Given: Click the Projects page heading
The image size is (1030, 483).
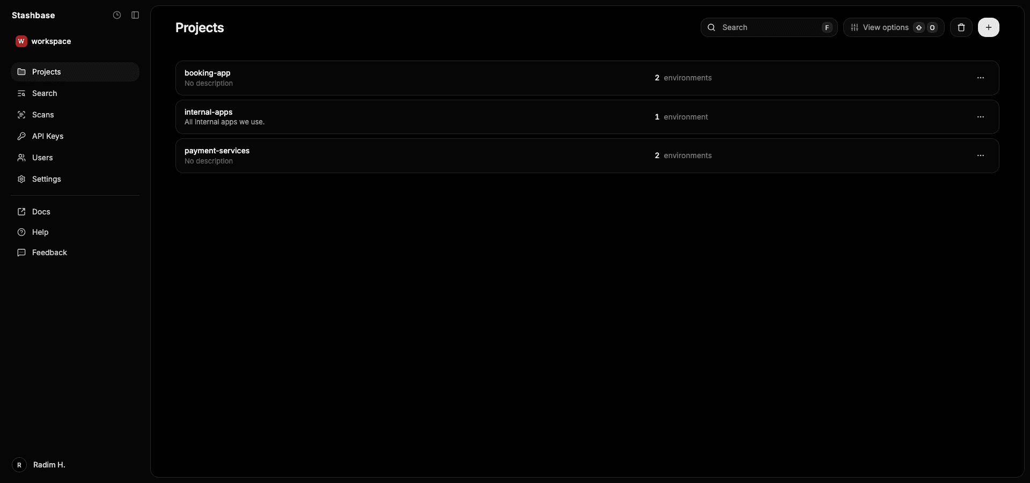Looking at the screenshot, I should click(x=200, y=27).
